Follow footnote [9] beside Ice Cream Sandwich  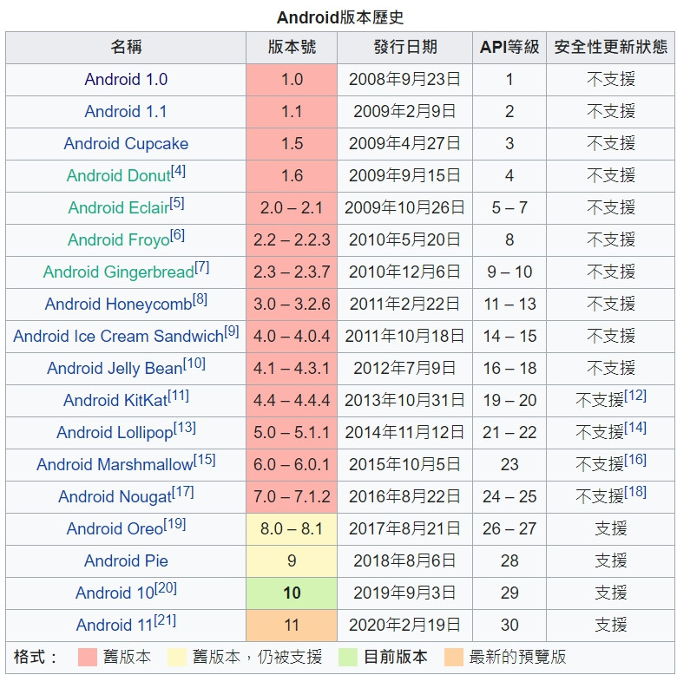tap(232, 331)
